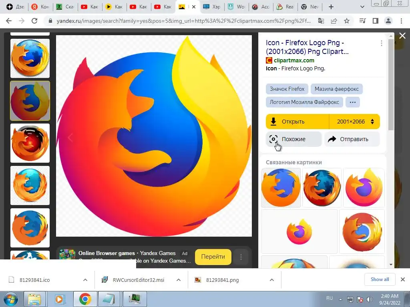Open the ad's three-dot options

click(x=241, y=257)
